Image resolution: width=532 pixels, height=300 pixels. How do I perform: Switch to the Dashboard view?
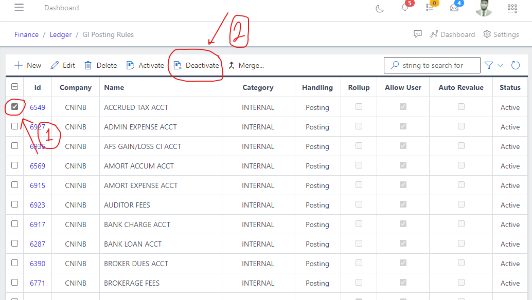(x=458, y=34)
